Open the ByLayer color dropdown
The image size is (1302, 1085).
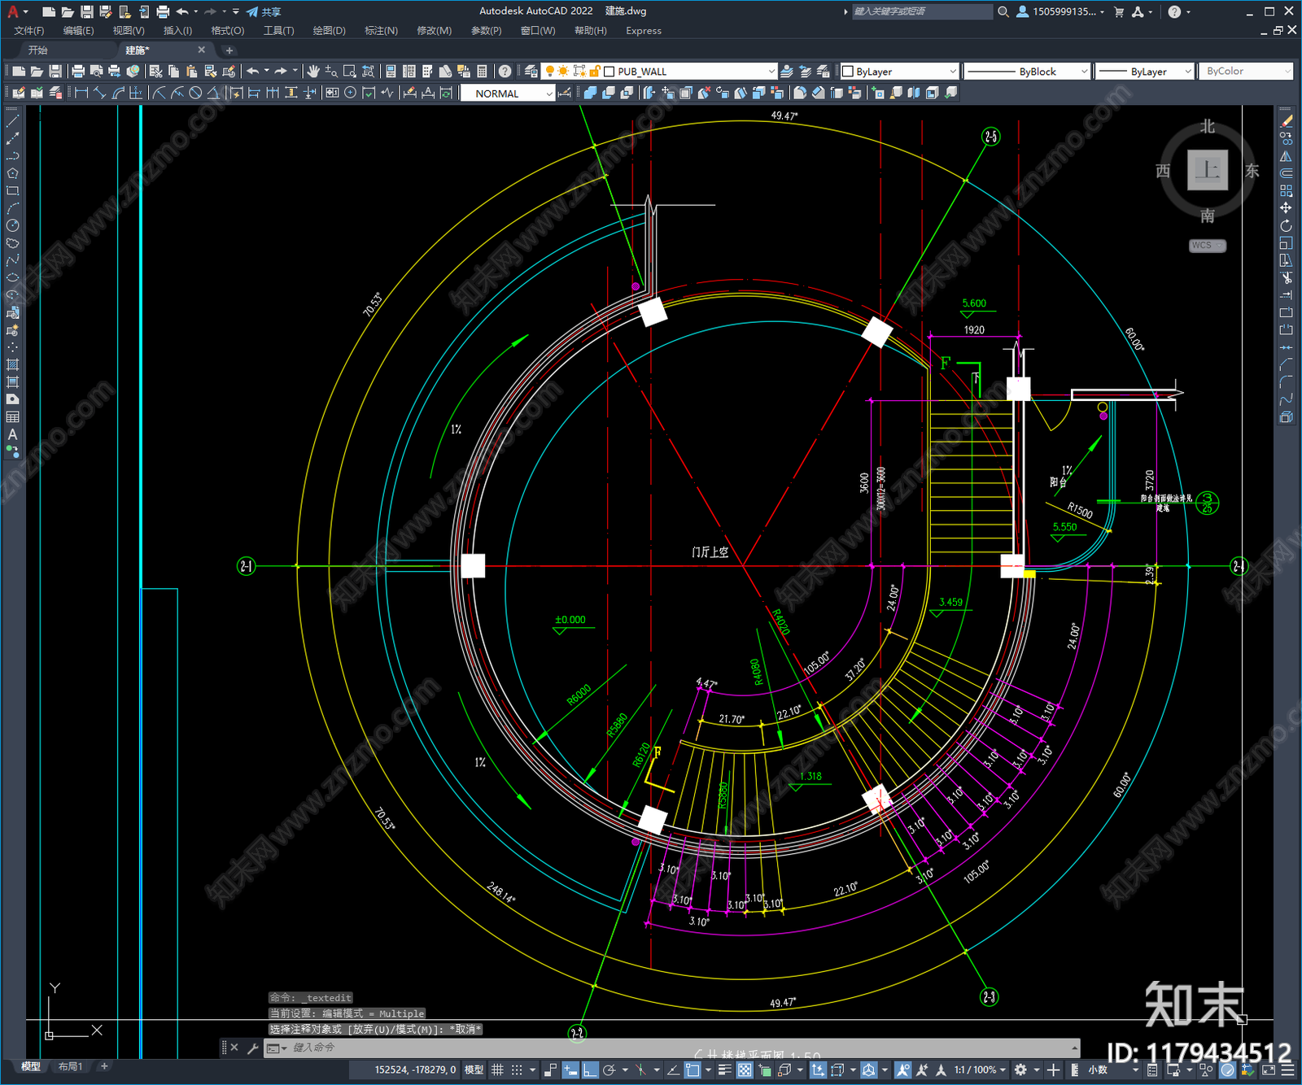952,72
